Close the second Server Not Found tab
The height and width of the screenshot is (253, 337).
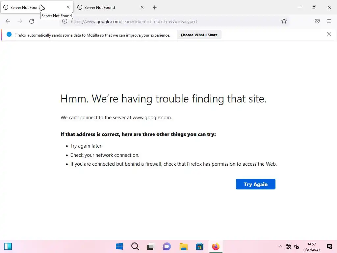coord(142,7)
